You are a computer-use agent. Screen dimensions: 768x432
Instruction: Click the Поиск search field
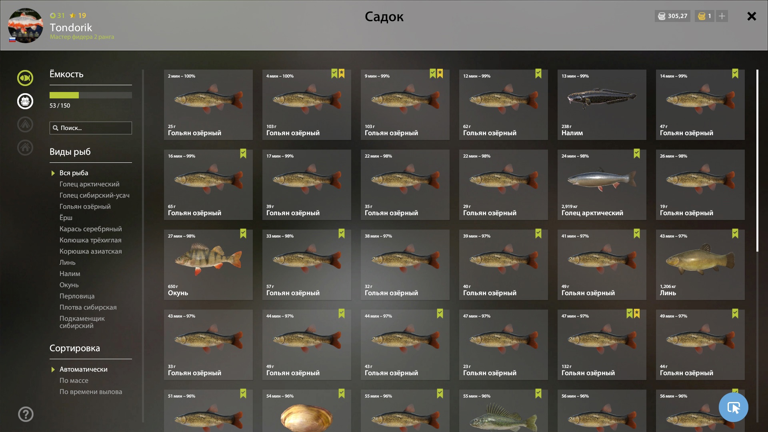pyautogui.click(x=91, y=128)
